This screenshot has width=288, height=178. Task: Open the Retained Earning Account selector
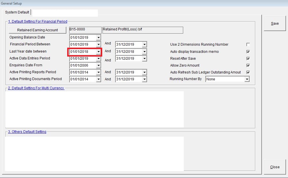[x=38, y=30]
